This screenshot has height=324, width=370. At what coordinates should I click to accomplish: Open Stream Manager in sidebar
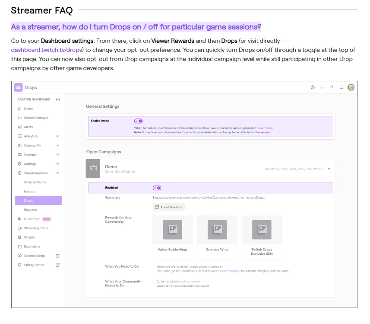[x=36, y=118]
